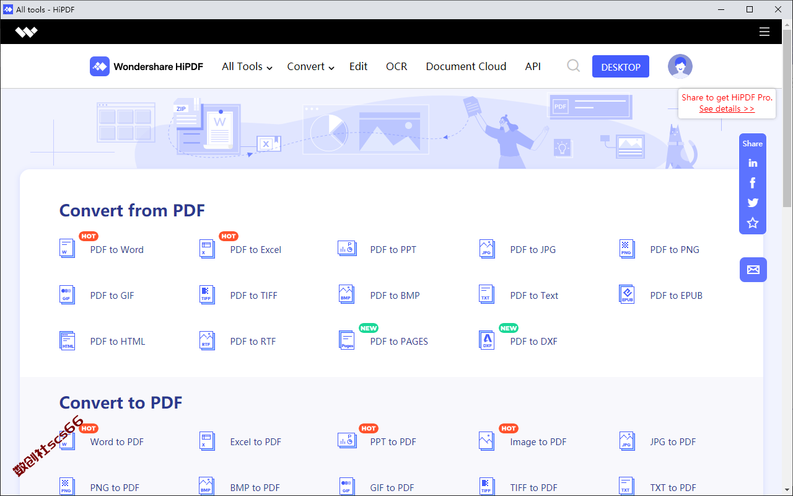The width and height of the screenshot is (793, 496).
Task: Select the PDF to EPUB icon
Action: click(x=627, y=295)
